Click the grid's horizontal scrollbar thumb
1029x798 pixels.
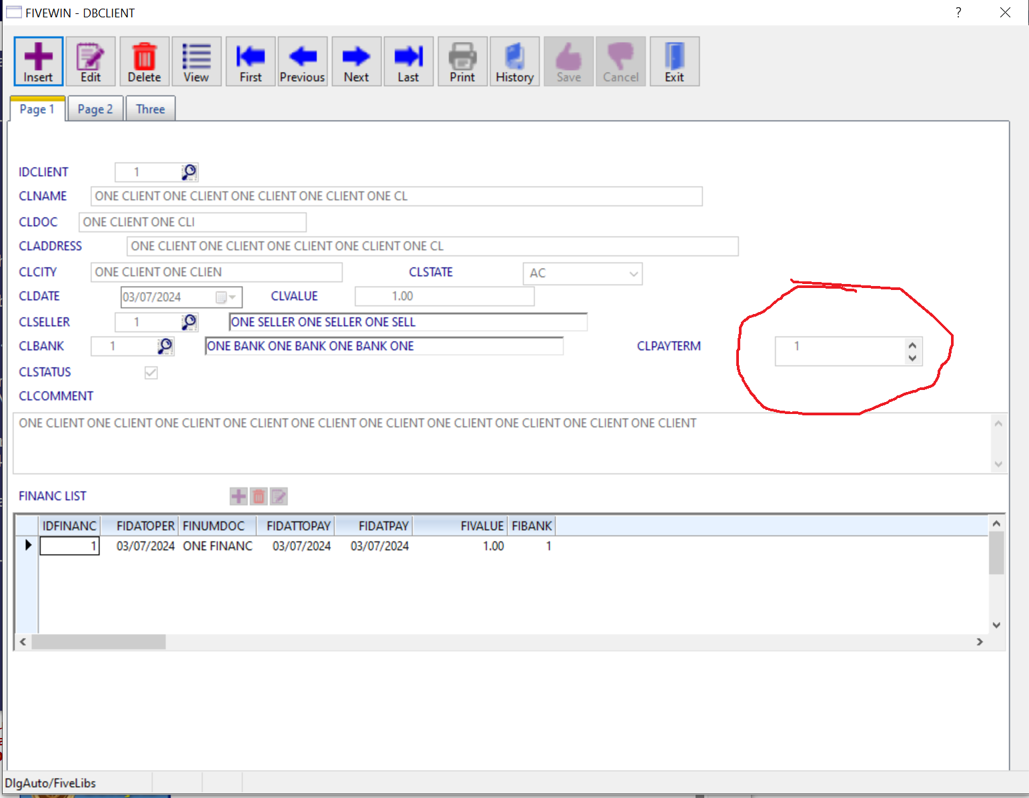point(99,642)
